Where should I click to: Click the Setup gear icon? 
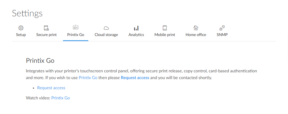pyautogui.click(x=21, y=28)
